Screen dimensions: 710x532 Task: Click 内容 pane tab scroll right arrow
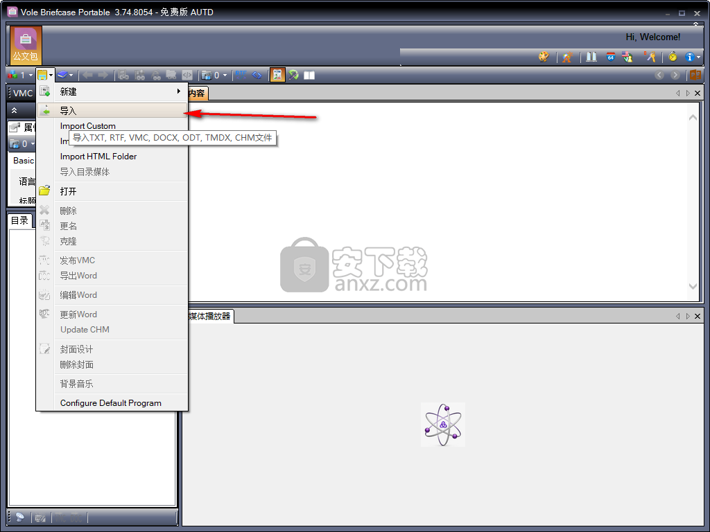(688, 94)
